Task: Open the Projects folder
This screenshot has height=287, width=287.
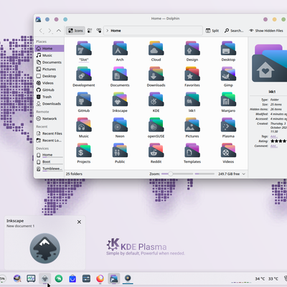Action: click(84, 151)
